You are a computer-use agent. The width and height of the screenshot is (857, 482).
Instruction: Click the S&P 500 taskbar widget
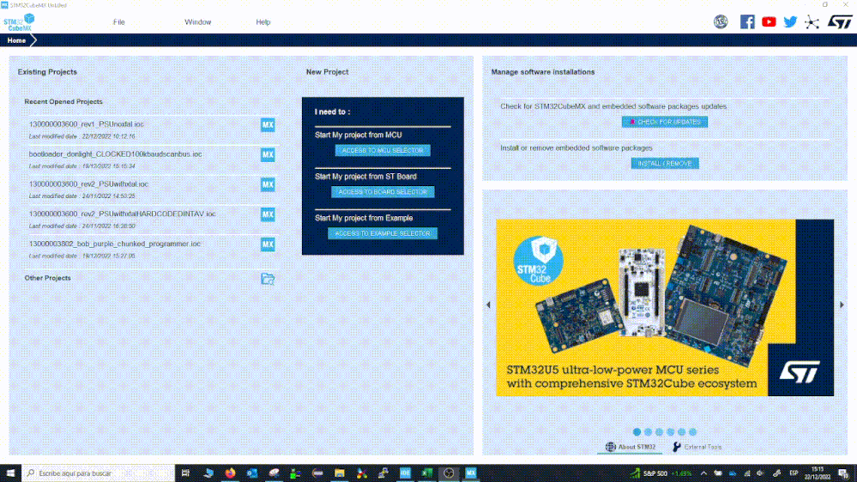pos(661,473)
